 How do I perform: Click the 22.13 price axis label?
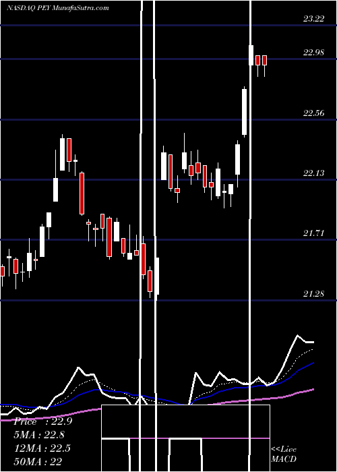tap(314, 173)
